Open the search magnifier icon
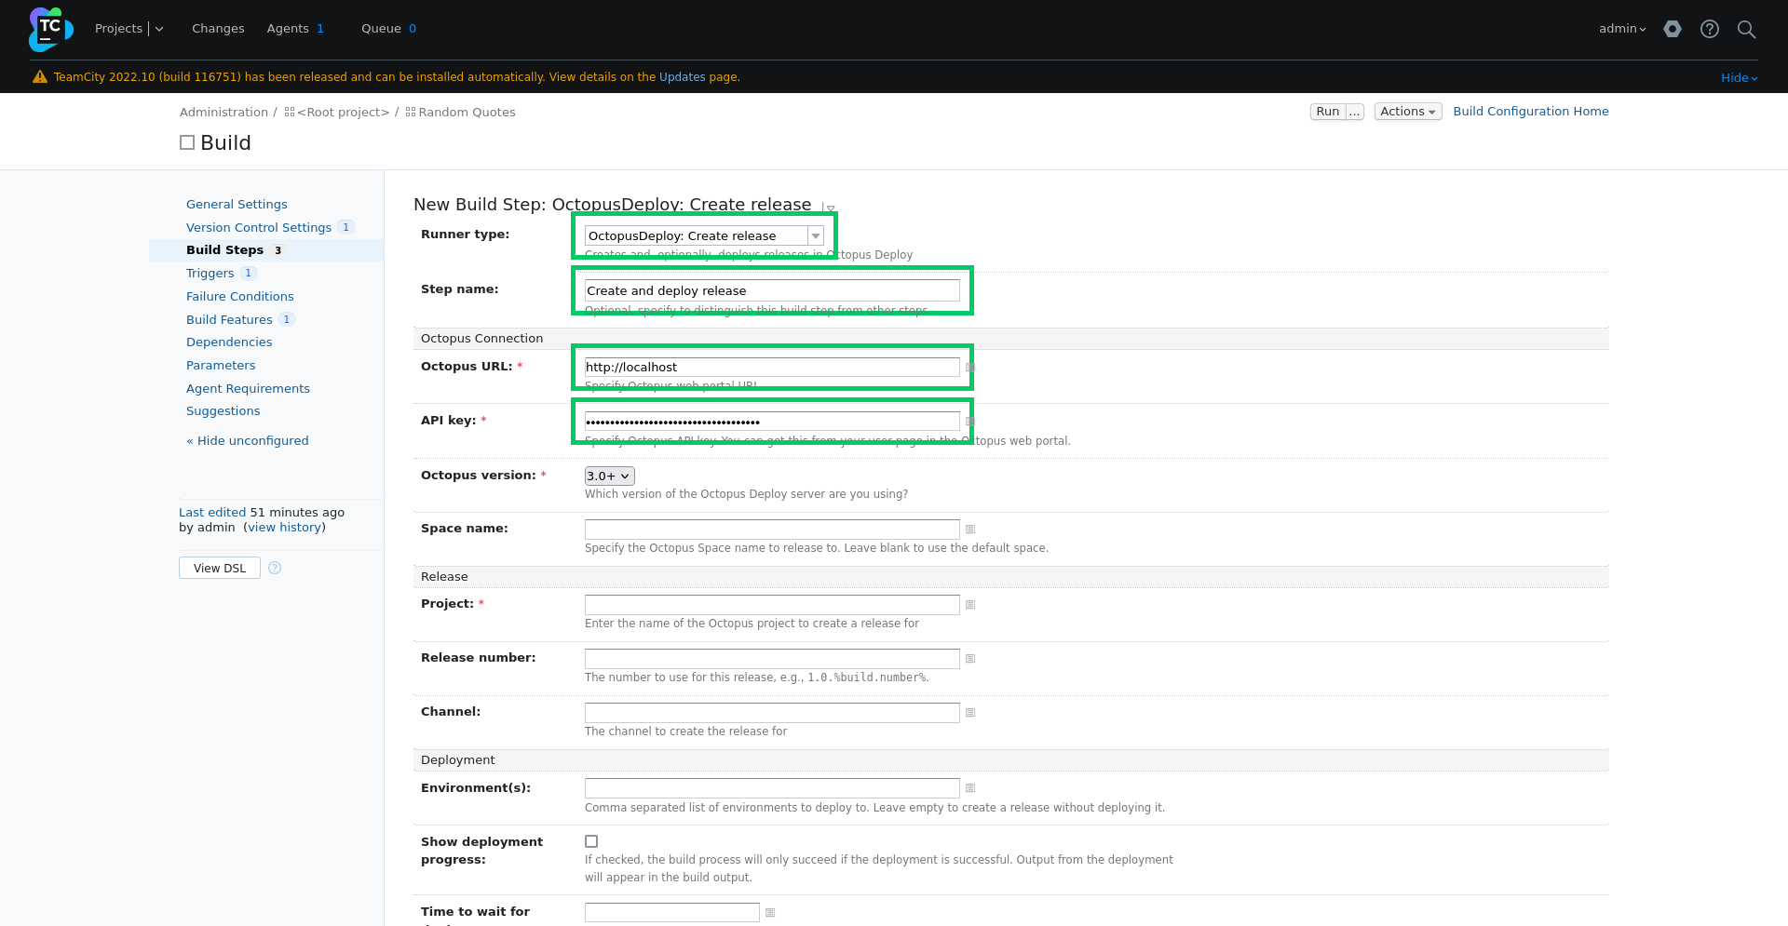Viewport: 1788px width, 926px height. click(x=1747, y=29)
